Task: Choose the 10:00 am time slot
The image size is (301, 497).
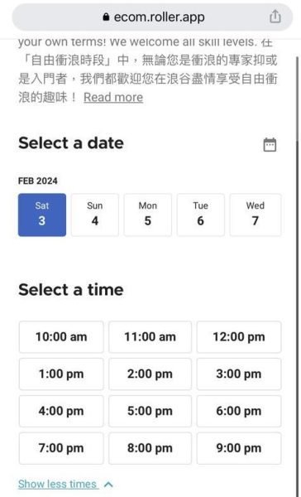Action: [61, 337]
